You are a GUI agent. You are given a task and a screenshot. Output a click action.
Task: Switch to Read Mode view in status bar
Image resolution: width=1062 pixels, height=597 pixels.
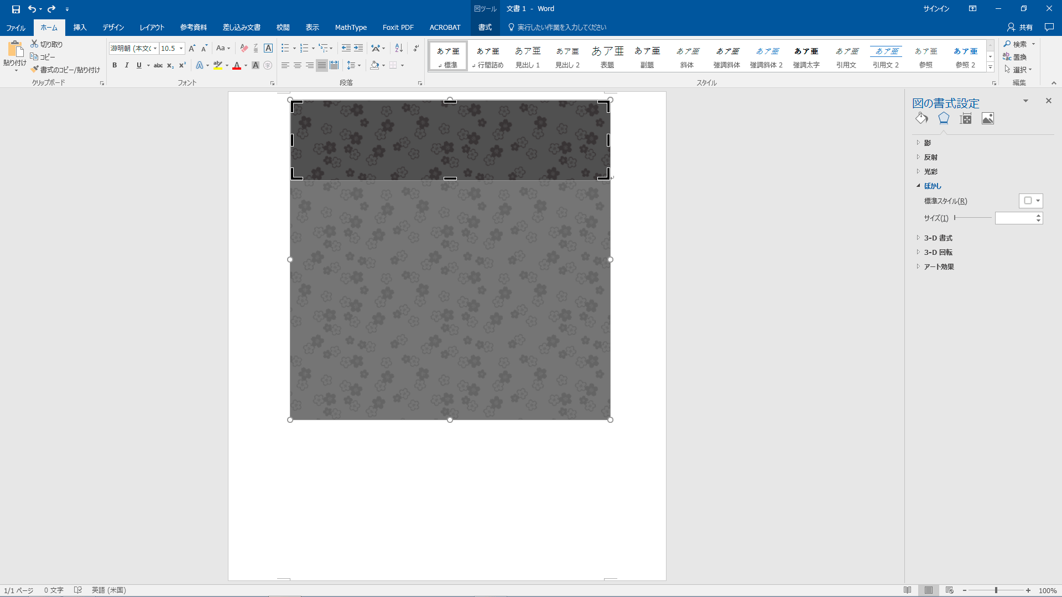tap(907, 590)
